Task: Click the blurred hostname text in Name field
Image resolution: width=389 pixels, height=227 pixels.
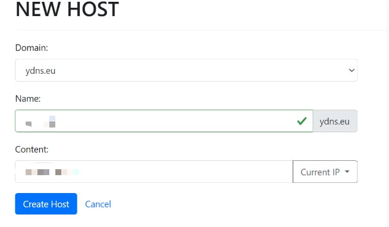Action: 40,122
